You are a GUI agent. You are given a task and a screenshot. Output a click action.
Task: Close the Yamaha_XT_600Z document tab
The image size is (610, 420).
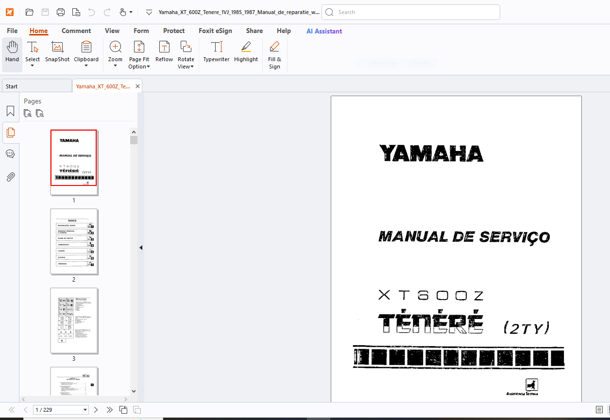137,86
